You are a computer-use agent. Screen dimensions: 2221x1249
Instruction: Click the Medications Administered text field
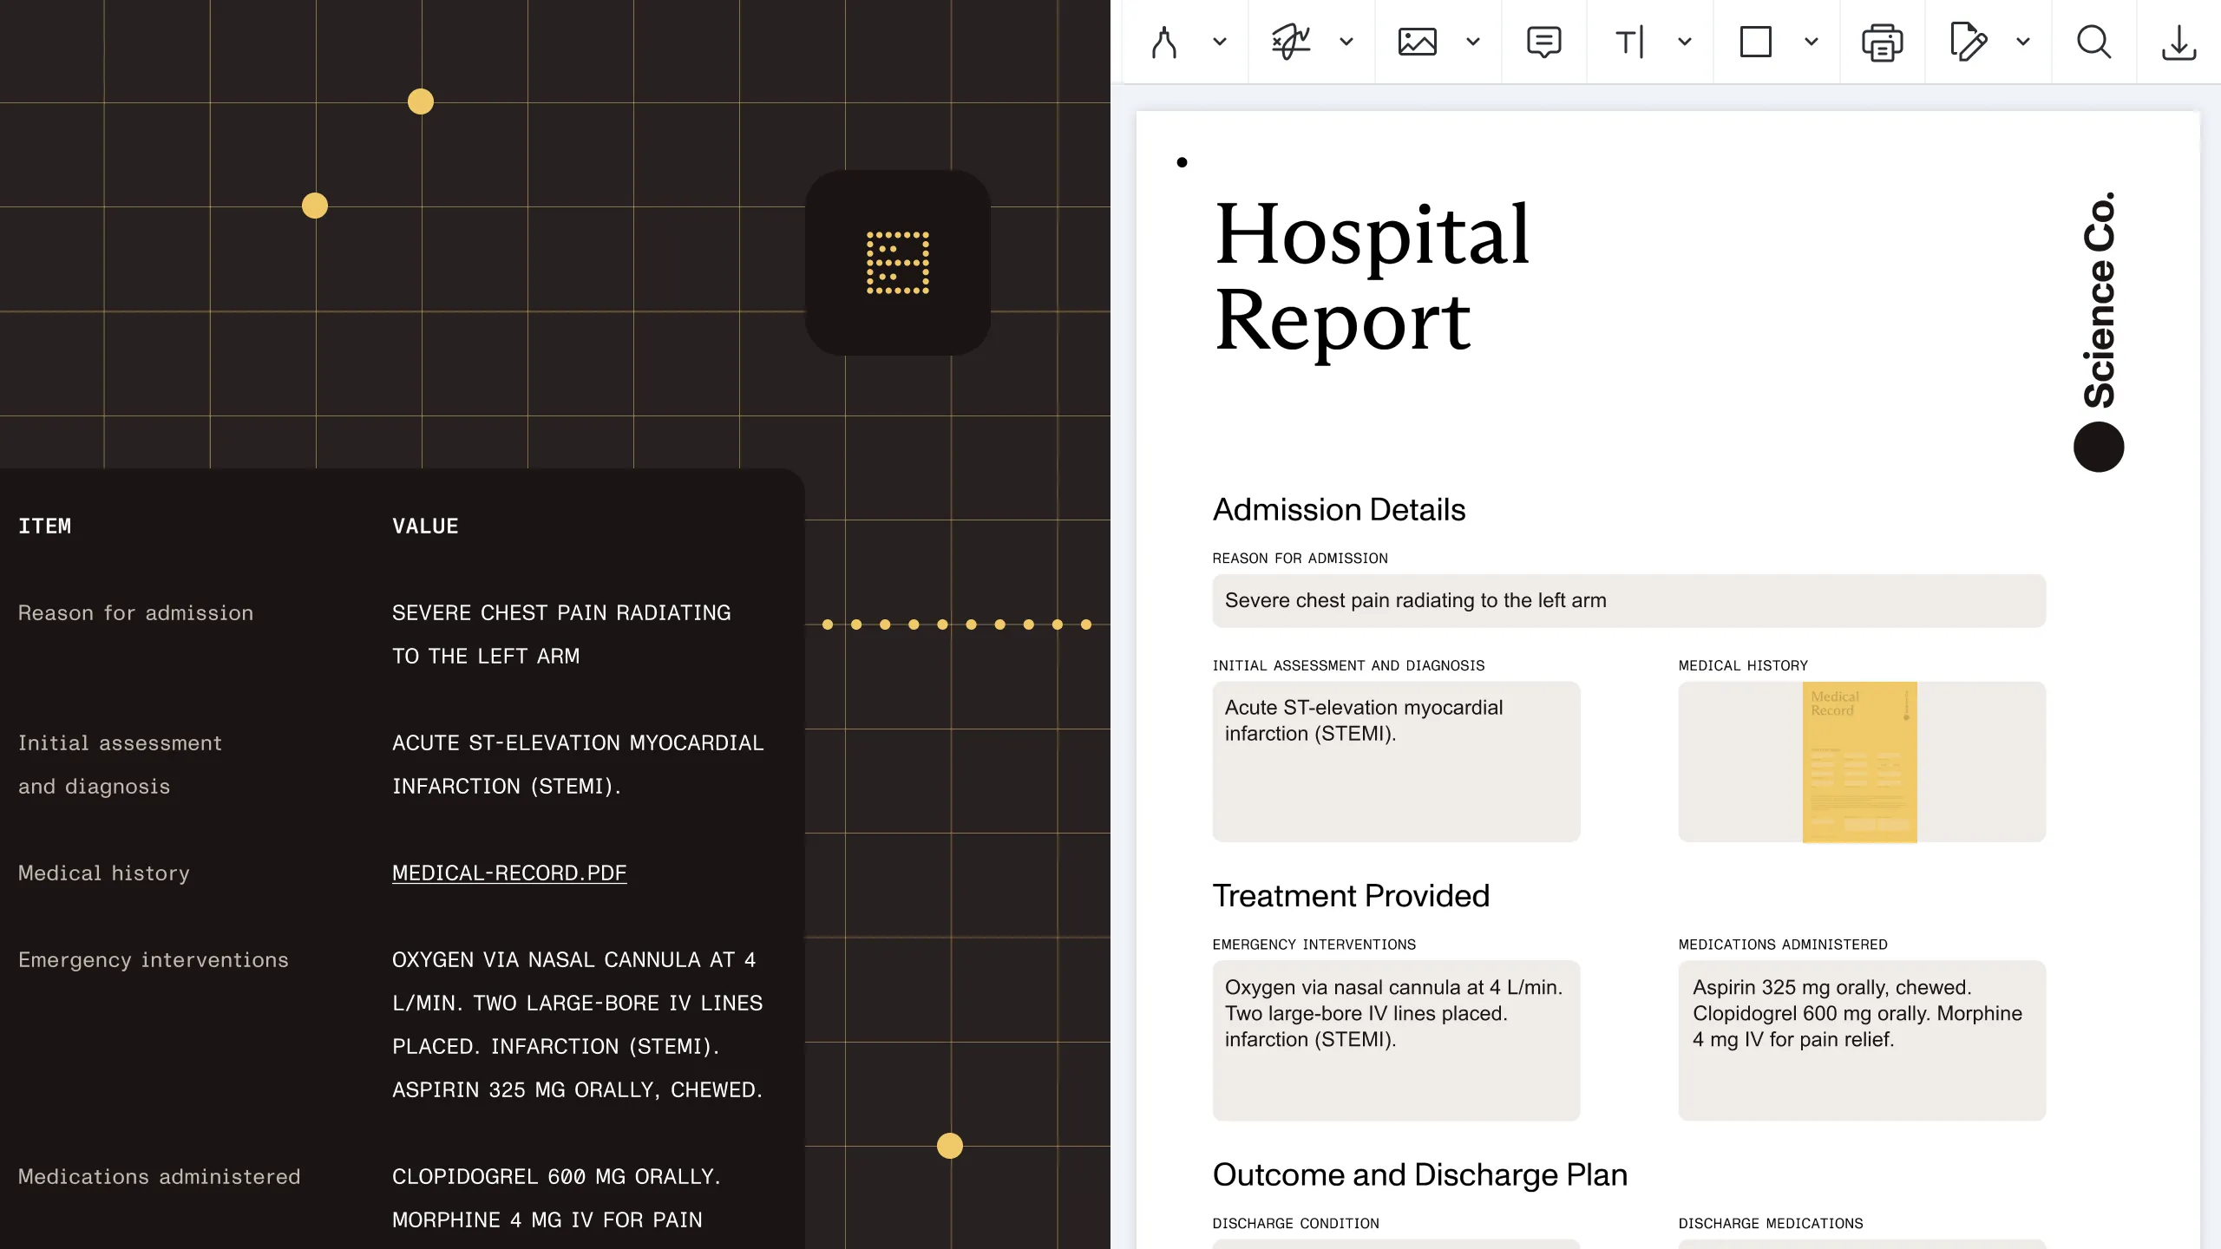point(1862,1039)
